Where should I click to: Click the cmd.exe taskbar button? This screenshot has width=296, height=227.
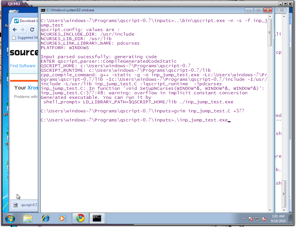tap(97, 218)
